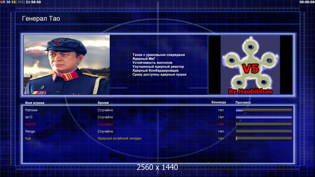Click the 'Армия' column header
The width and height of the screenshot is (315, 177).
coord(103,103)
